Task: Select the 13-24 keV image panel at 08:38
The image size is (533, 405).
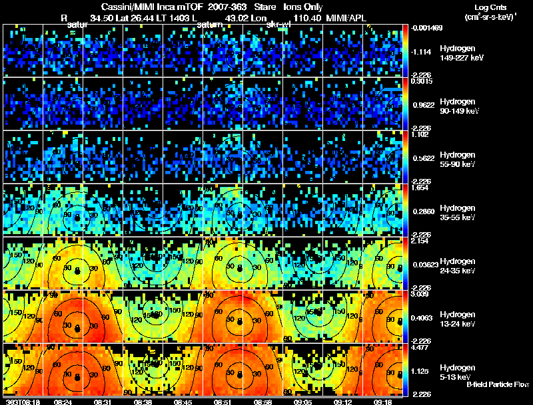Action: pyautogui.click(x=143, y=317)
